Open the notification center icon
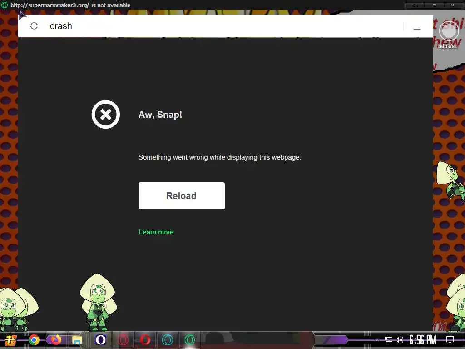Viewport: 465px width, 349px height. point(450,340)
